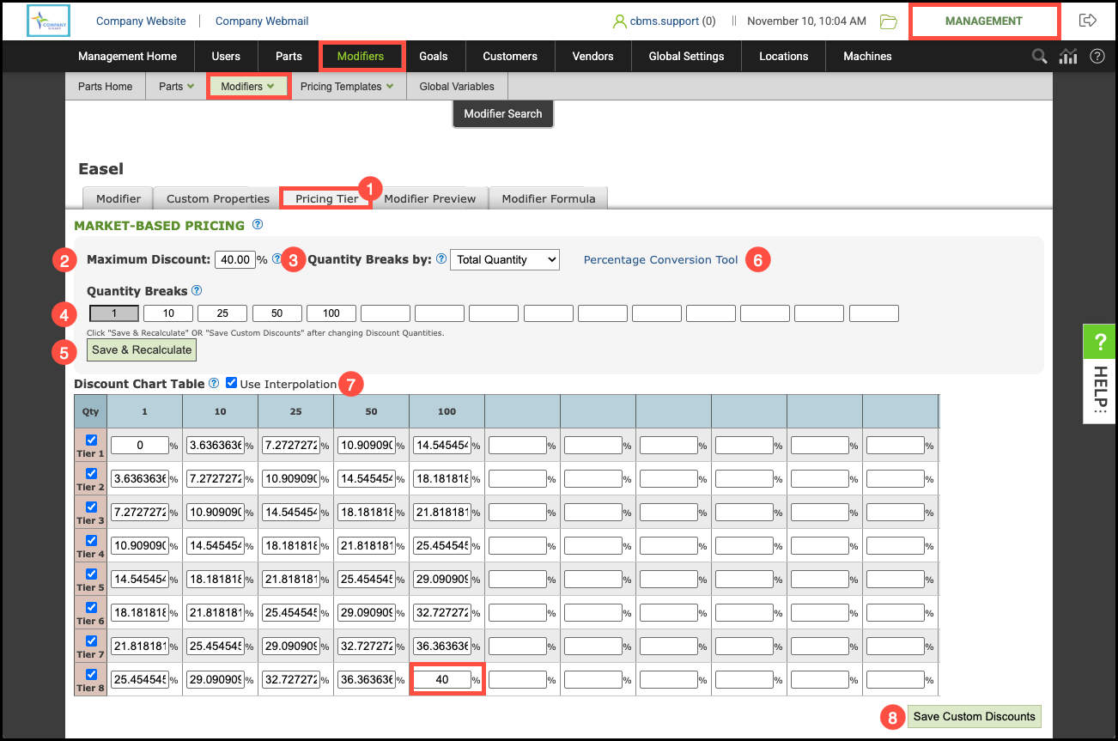The image size is (1118, 741).
Task: Click the Maximum Discount input field
Action: [234, 259]
